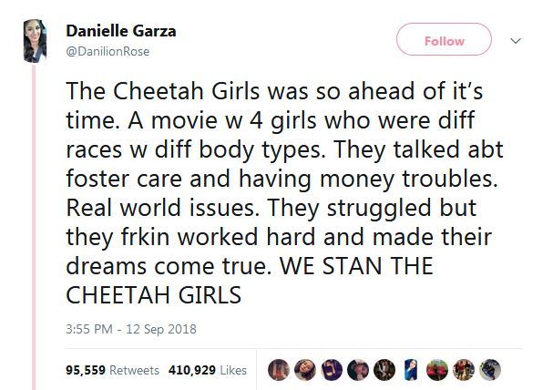Open the fifth liker avatar's profile
This screenshot has height=390, width=553.
click(384, 369)
